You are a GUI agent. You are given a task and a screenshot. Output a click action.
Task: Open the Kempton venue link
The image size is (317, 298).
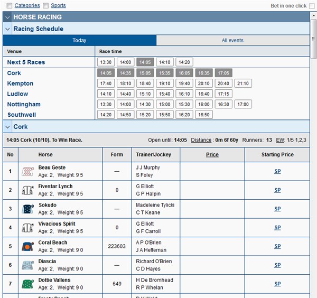20,83
